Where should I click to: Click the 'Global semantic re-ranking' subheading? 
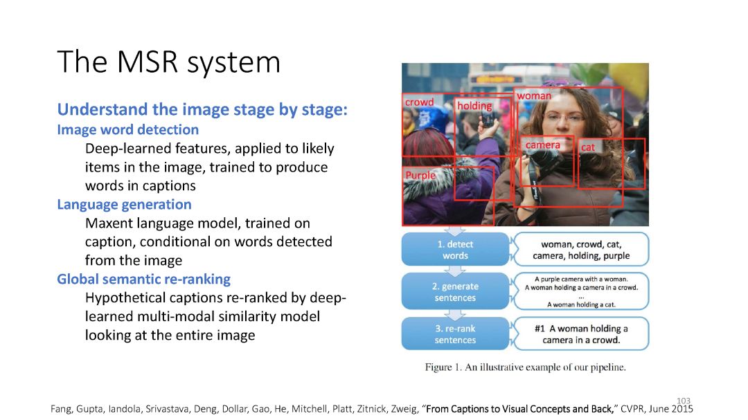pyautogui.click(x=143, y=279)
